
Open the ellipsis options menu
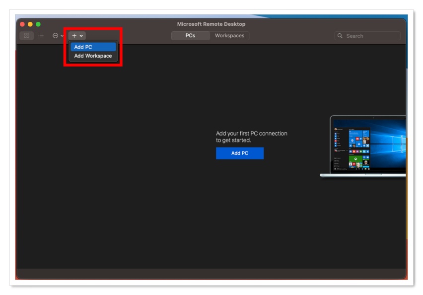pos(58,36)
